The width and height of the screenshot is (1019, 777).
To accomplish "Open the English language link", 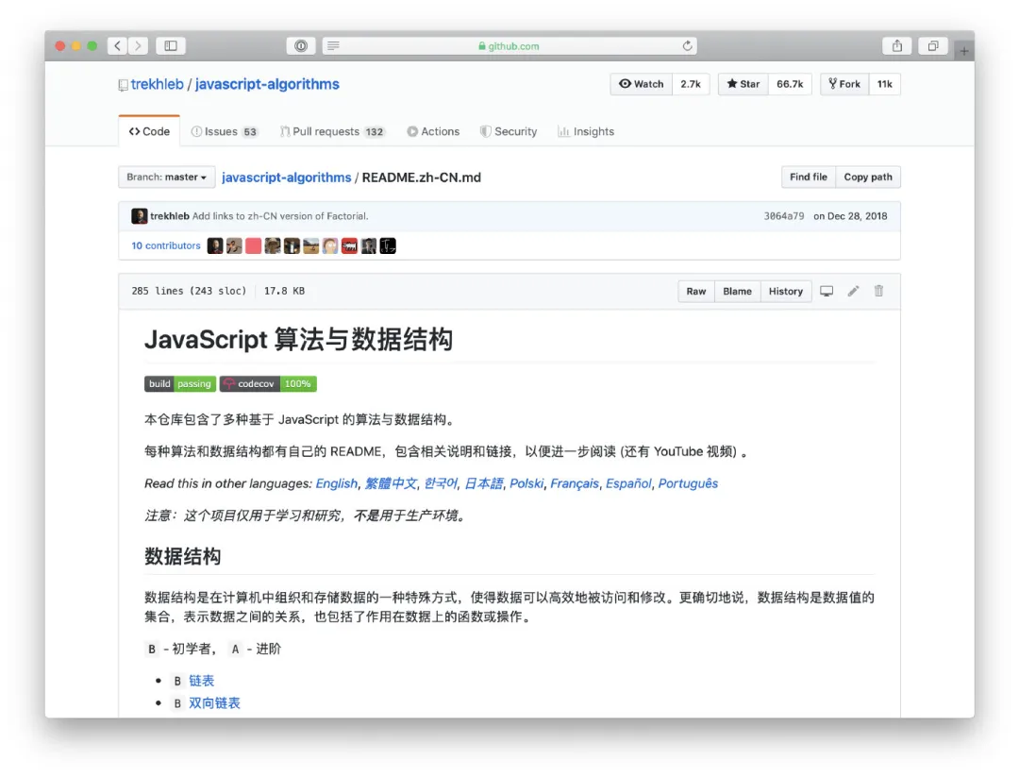I will pyautogui.click(x=337, y=483).
